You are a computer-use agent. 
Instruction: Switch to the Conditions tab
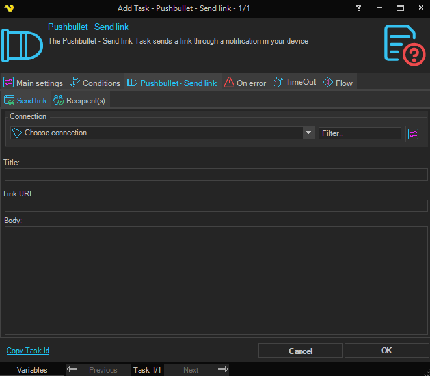[95, 83]
